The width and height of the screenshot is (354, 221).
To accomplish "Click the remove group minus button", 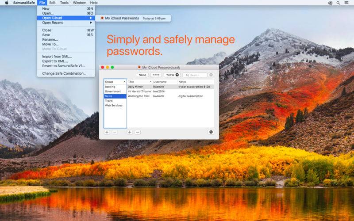I will pyautogui.click(x=115, y=132).
